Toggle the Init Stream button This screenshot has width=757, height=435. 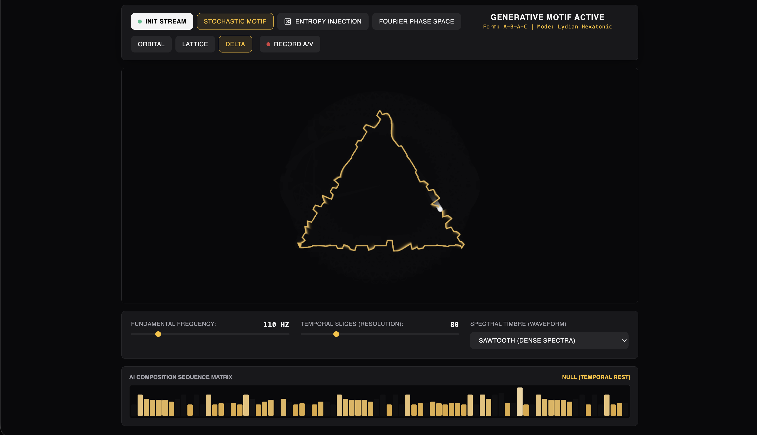pyautogui.click(x=162, y=21)
